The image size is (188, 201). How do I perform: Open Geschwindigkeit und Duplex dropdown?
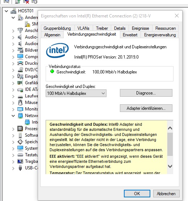coord(76,93)
